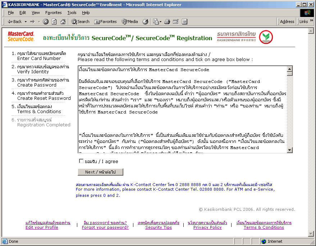This screenshot has height=246, width=316.
Task: Click the page scrollbar up arrow
Action: pos(311,31)
